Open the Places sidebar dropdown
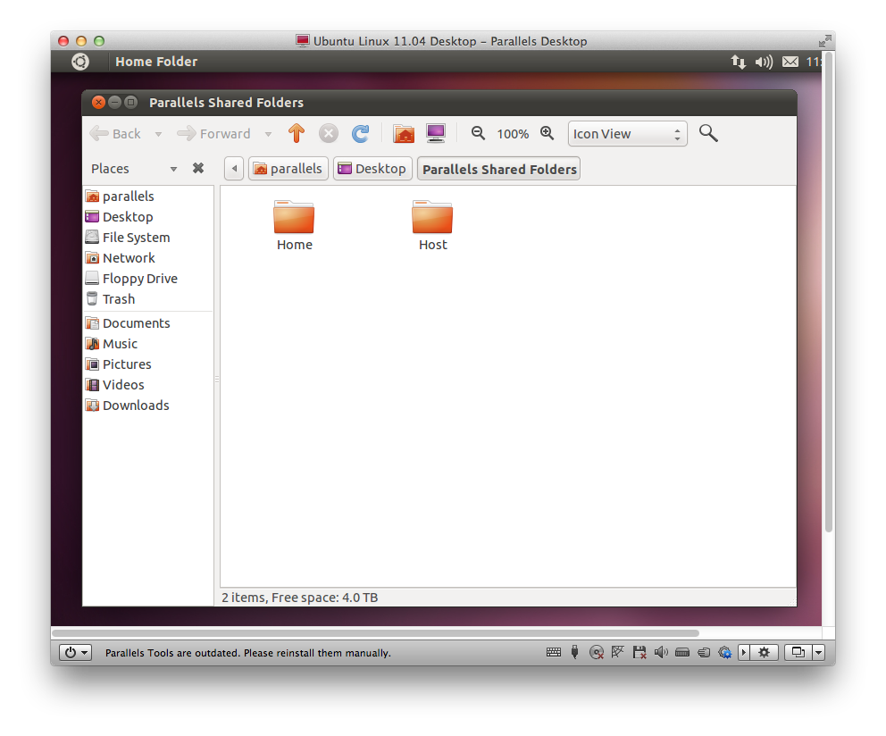This screenshot has width=886, height=736. click(173, 169)
